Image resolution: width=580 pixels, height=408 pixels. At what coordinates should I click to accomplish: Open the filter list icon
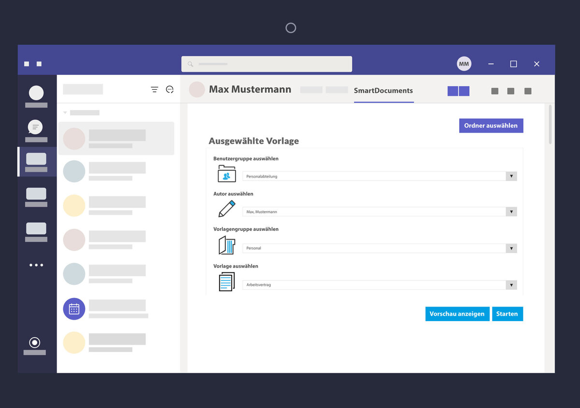[154, 89]
